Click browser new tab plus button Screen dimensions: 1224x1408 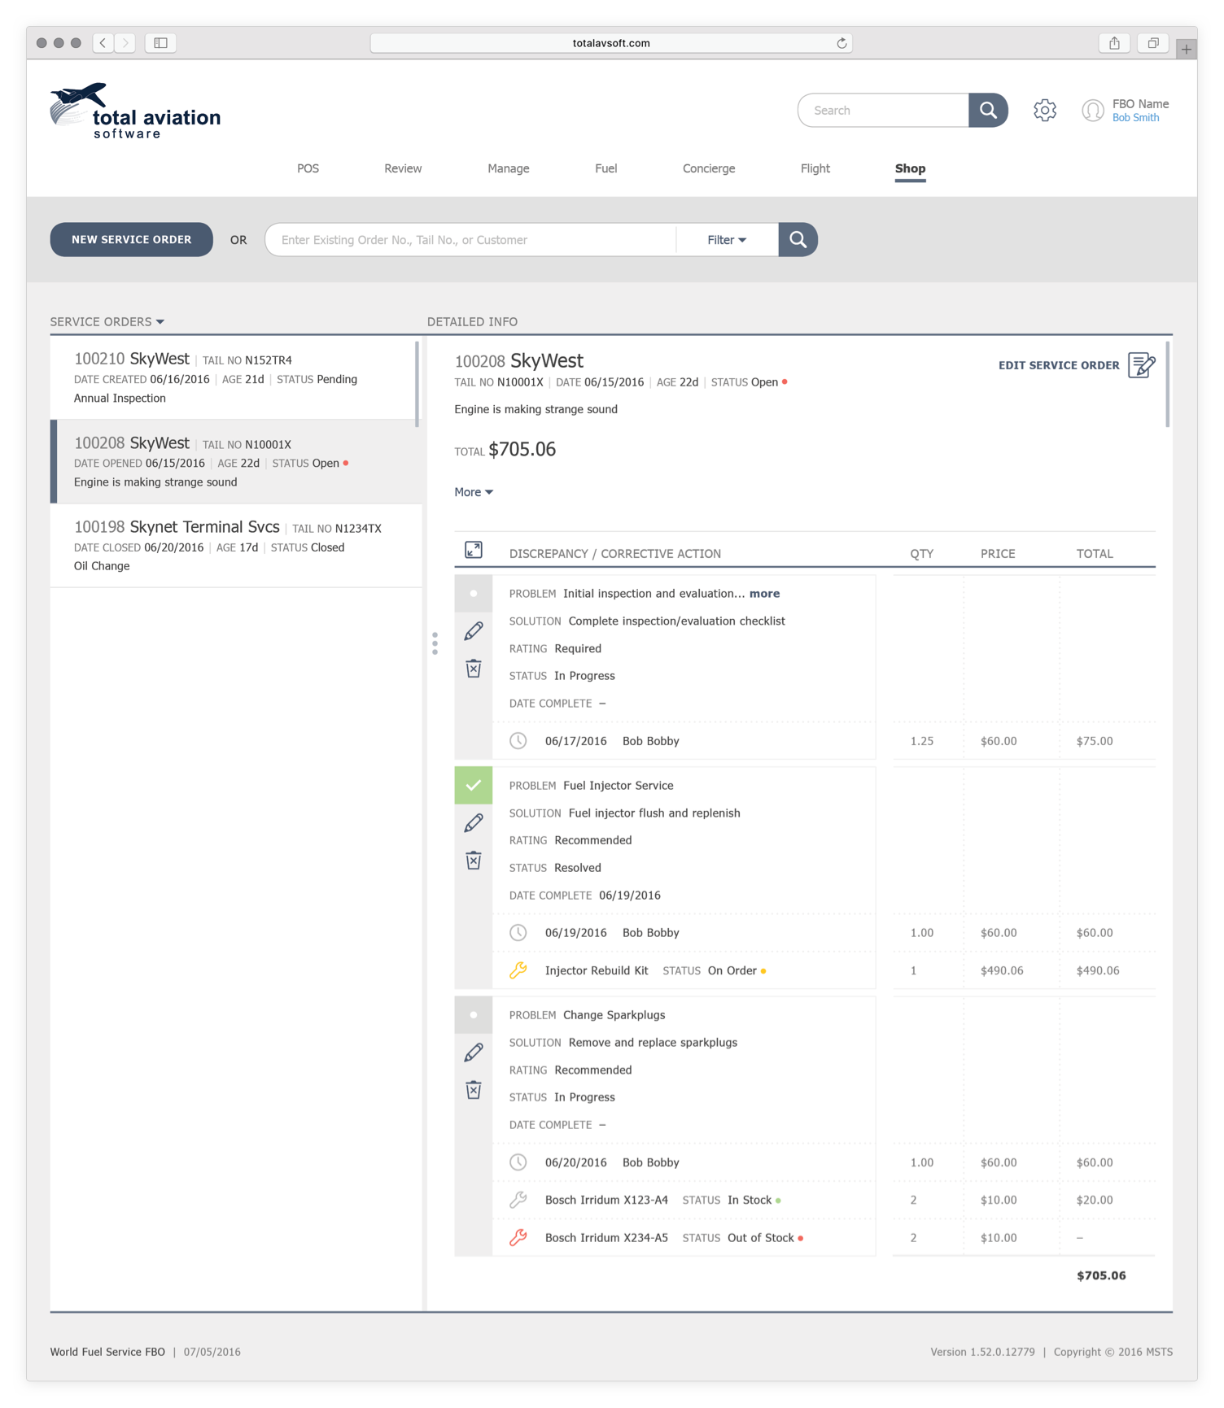[1187, 50]
